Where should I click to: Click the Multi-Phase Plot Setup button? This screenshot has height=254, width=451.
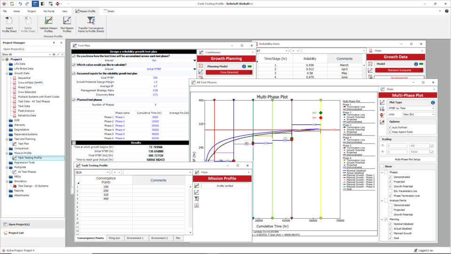point(407,159)
